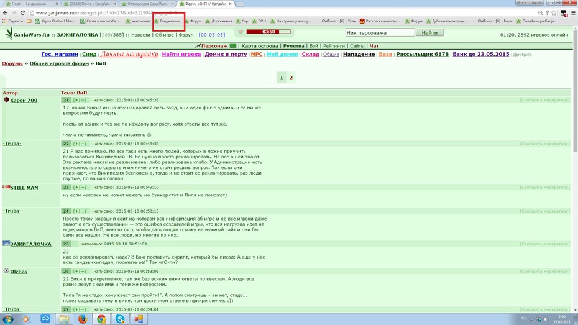Open the Ганджавики bookmark

(x=167, y=21)
